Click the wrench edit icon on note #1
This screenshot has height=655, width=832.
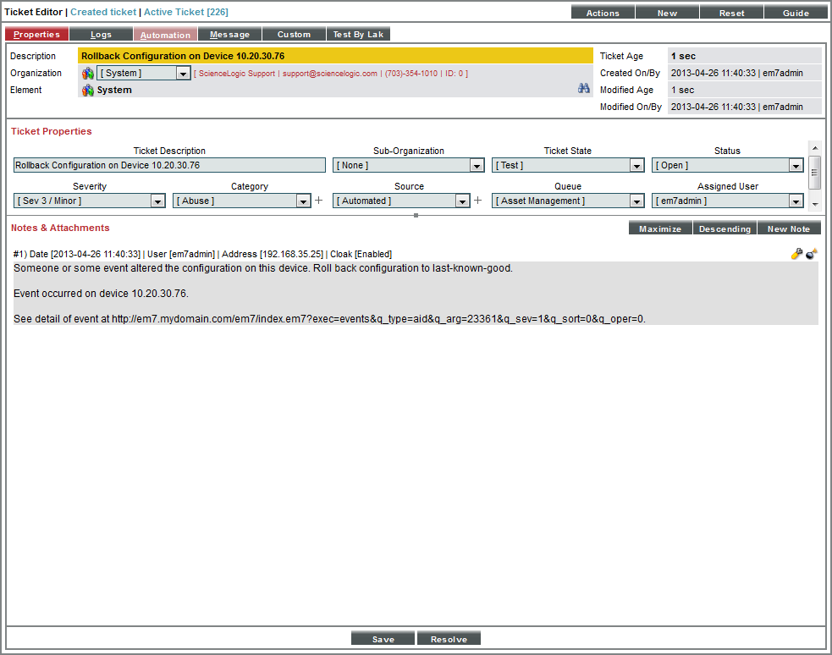796,254
